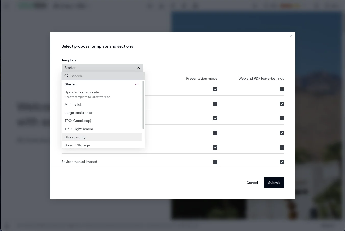Choose the Solar + Storage template
The width and height of the screenshot is (345, 231).
(77, 145)
